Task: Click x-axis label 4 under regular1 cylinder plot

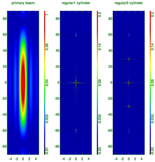Action: pos(89,159)
